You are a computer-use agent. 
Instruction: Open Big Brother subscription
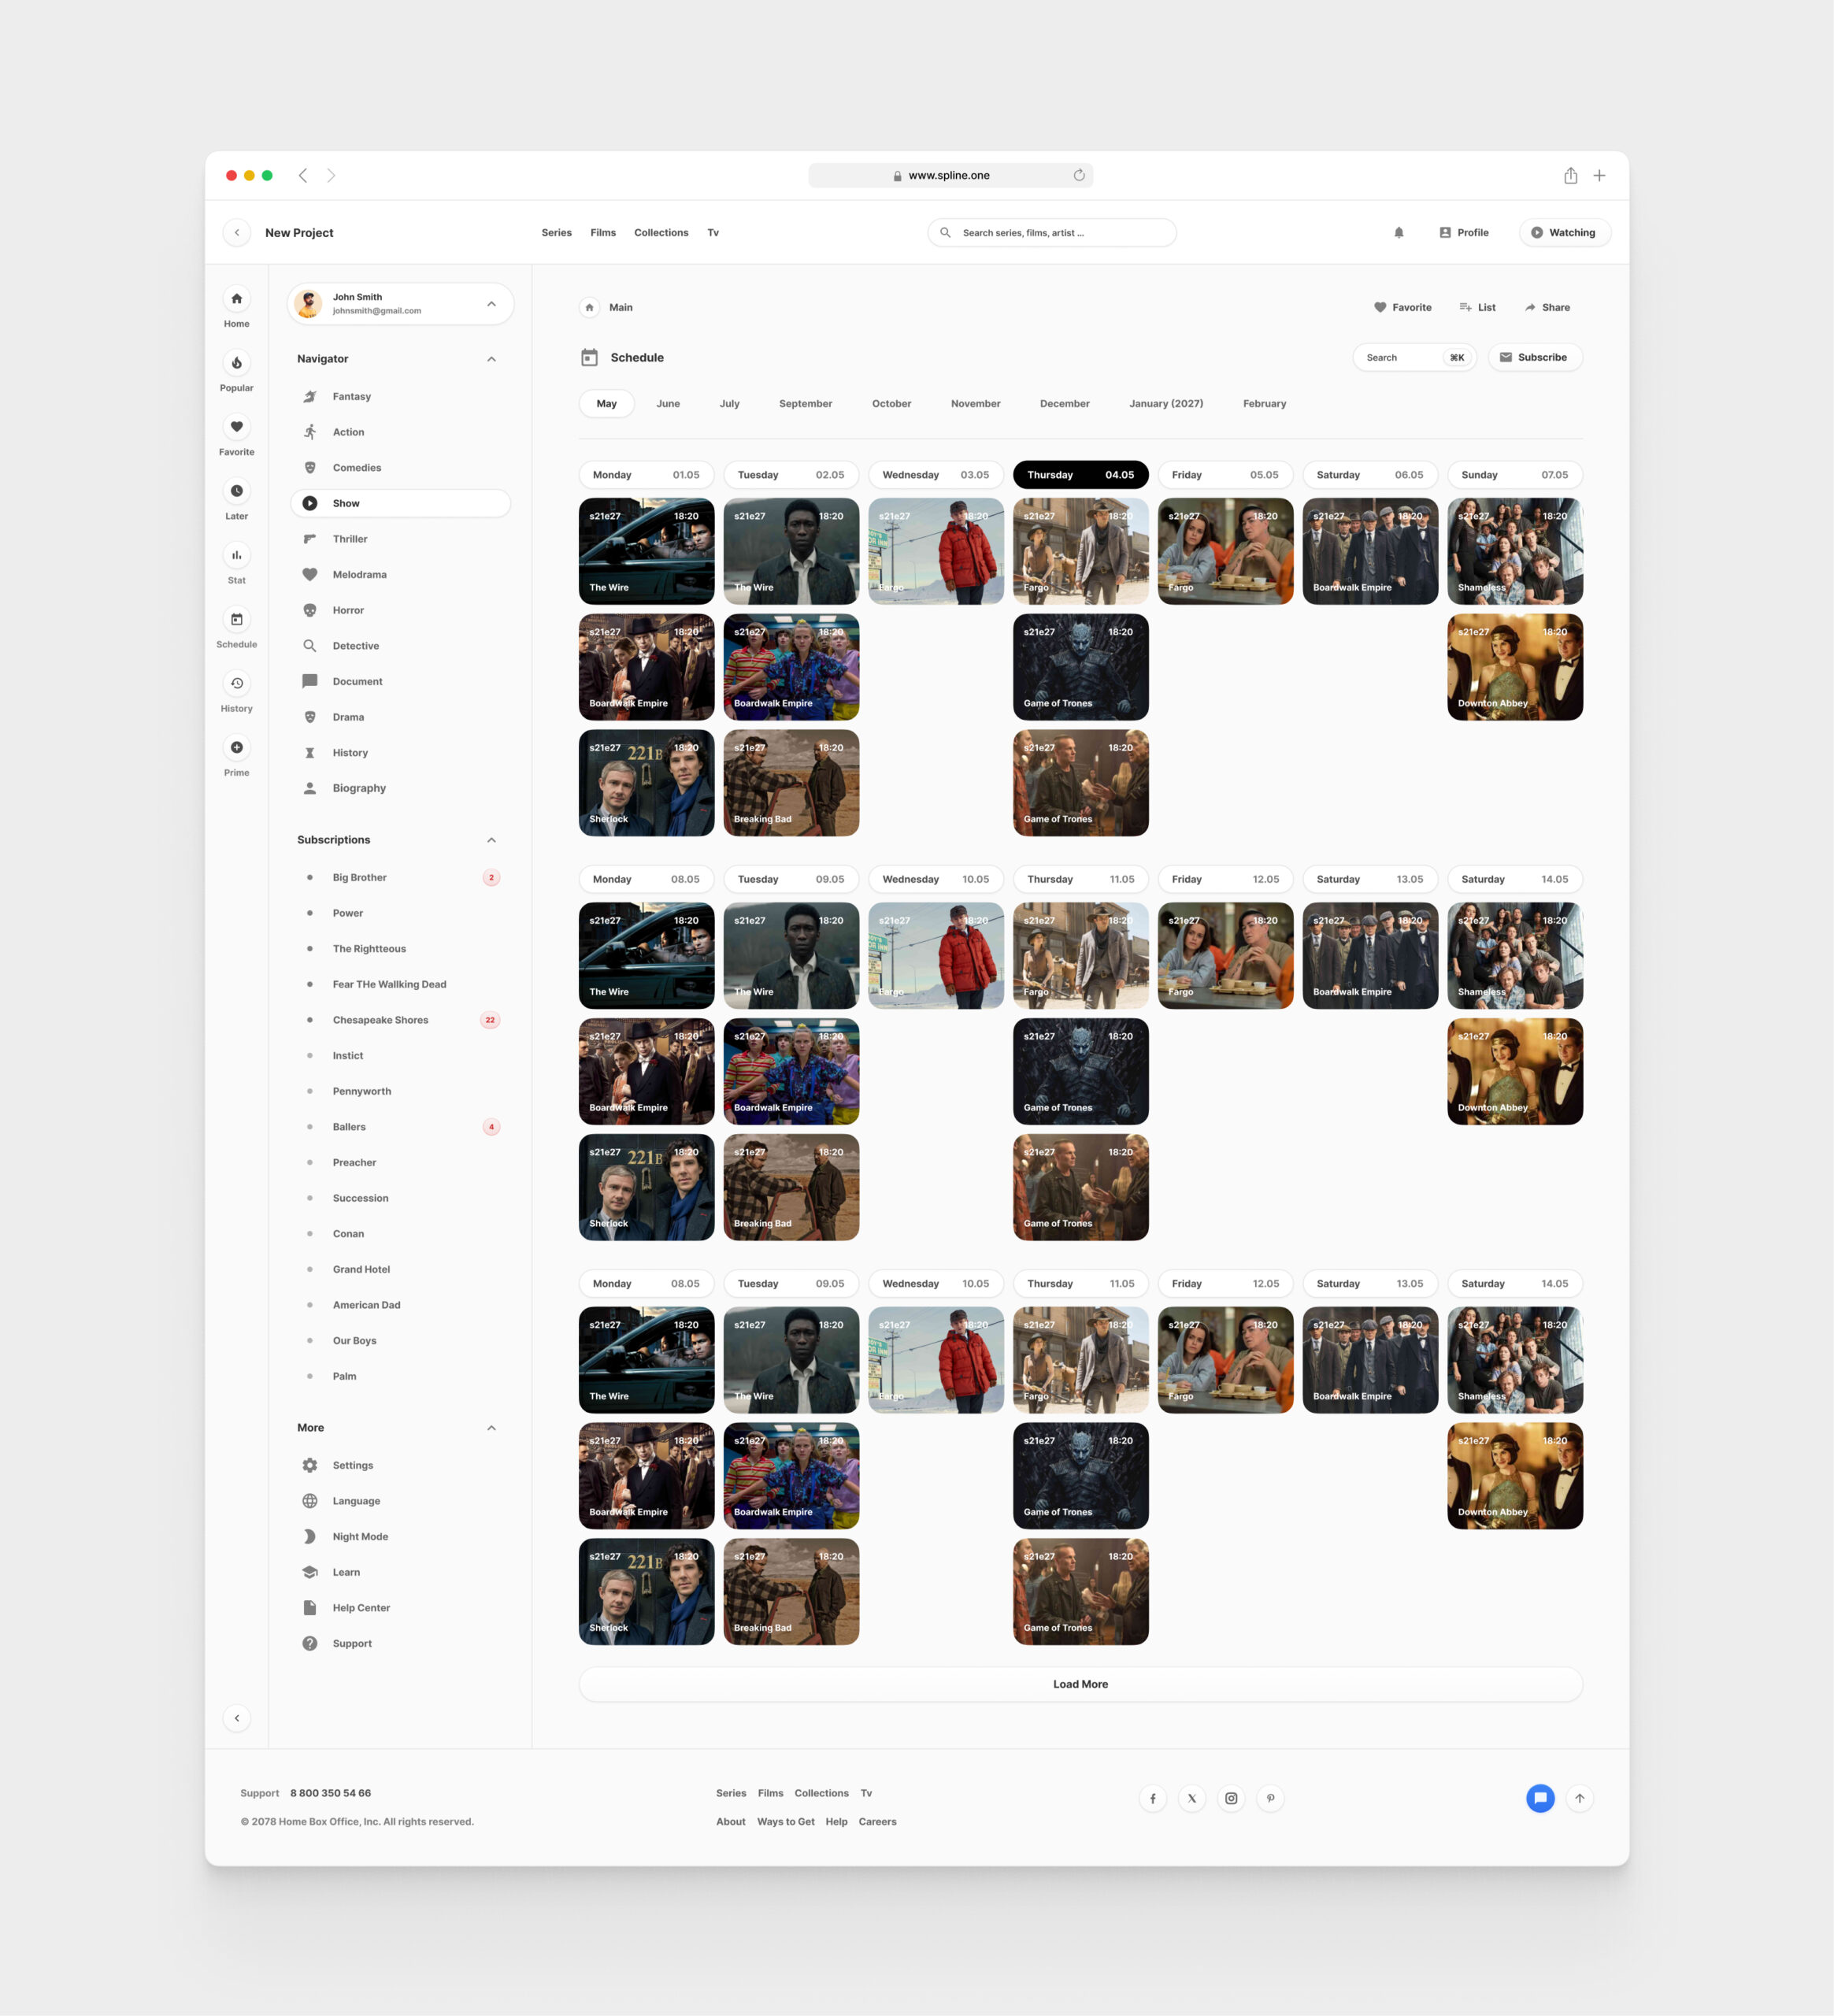tap(400, 877)
